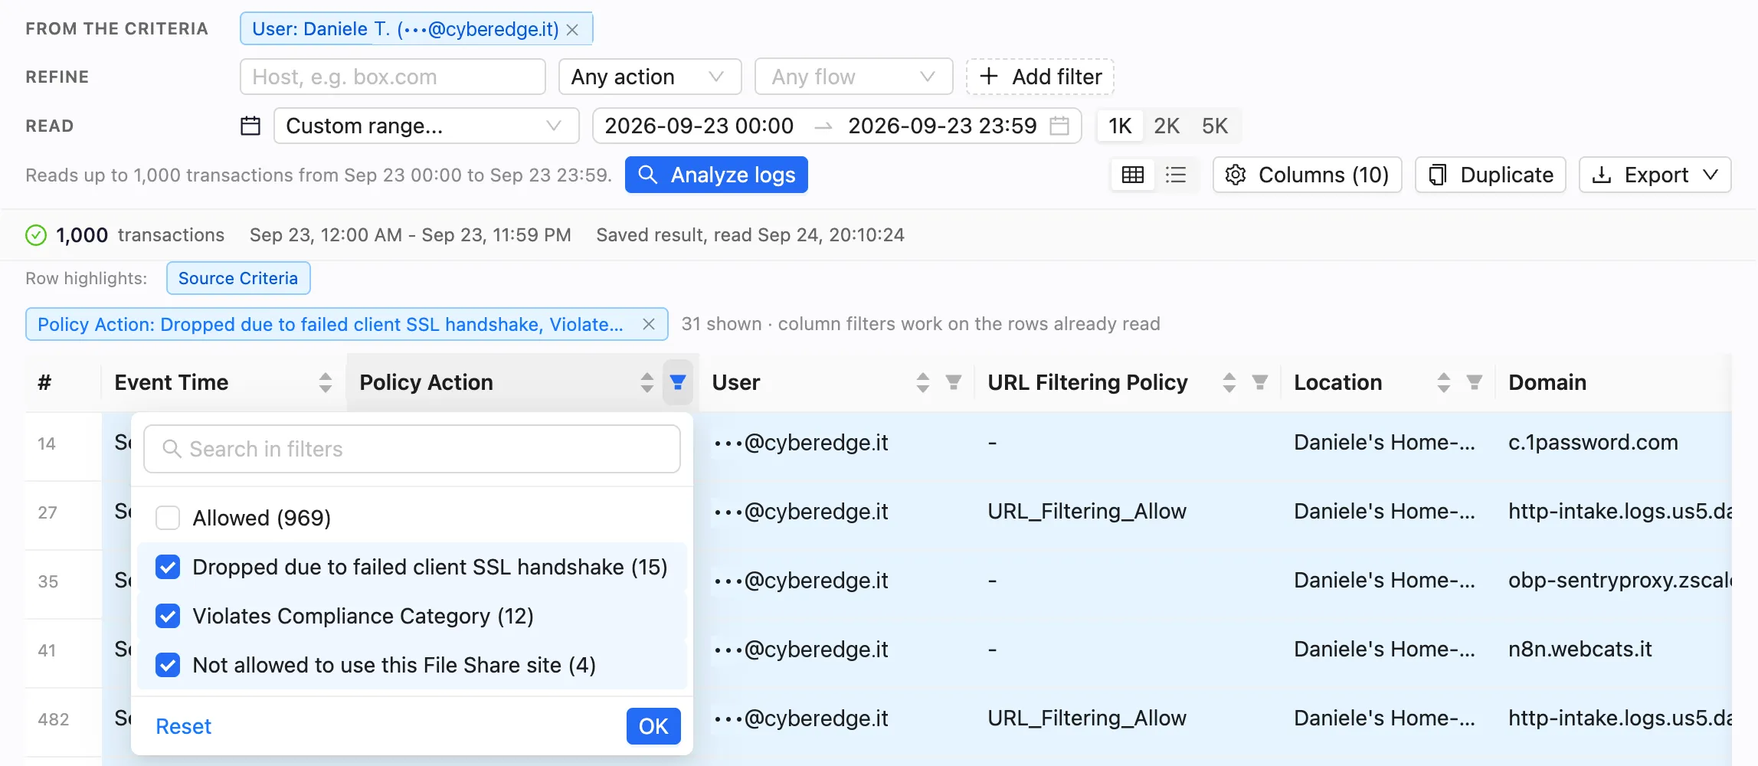Click the n8n.webcats.it domain cell
Screen dimensions: 1758x766
pos(1580,649)
